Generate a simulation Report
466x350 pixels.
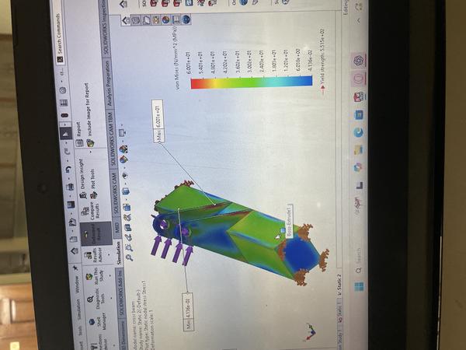[78, 135]
